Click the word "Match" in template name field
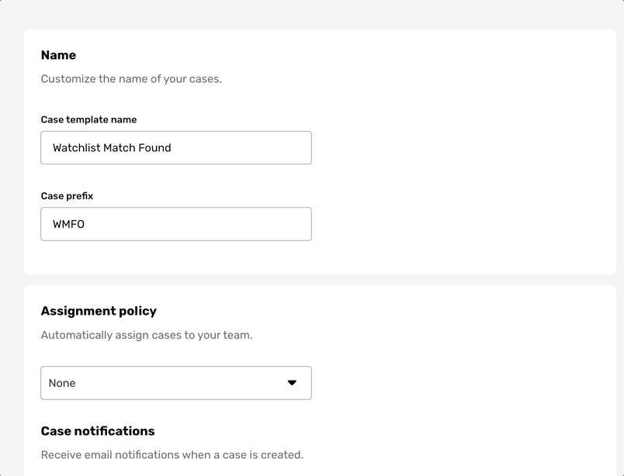The width and height of the screenshot is (624, 476). [x=120, y=148]
